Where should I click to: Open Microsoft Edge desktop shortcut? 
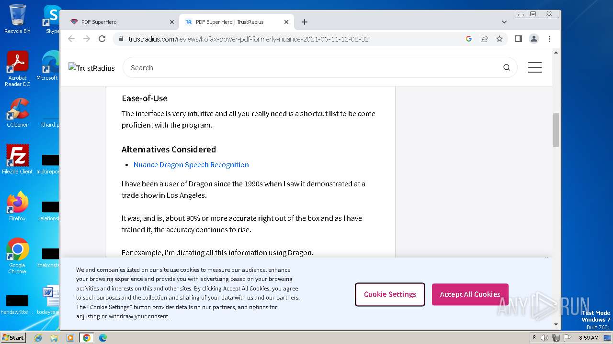coord(48,66)
